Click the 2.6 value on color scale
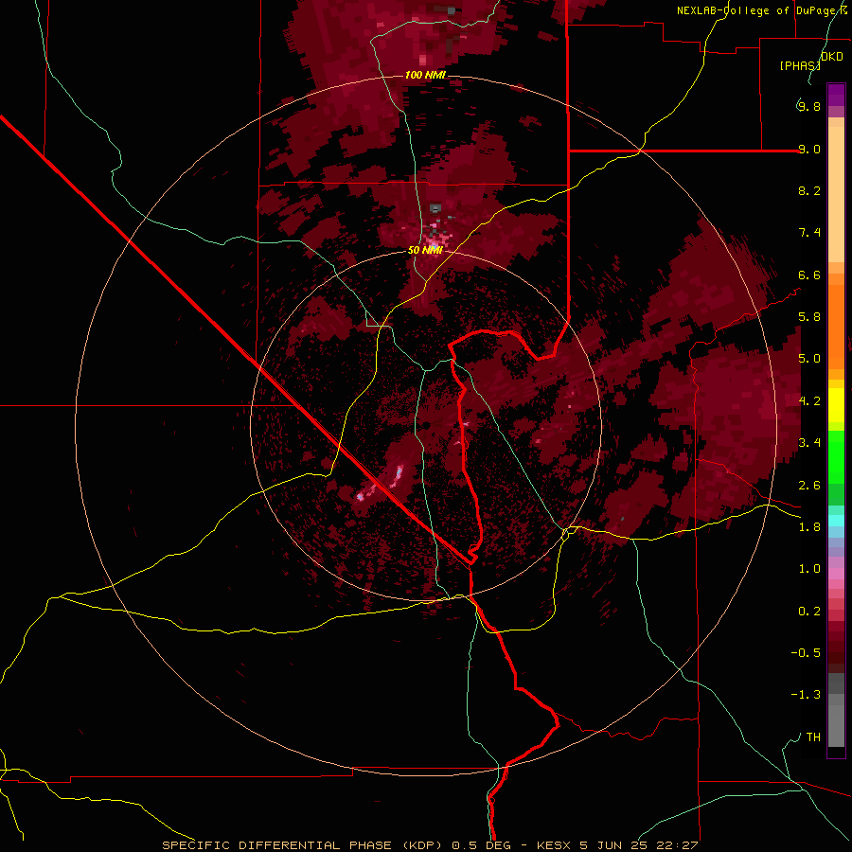The image size is (852, 852). click(x=809, y=486)
